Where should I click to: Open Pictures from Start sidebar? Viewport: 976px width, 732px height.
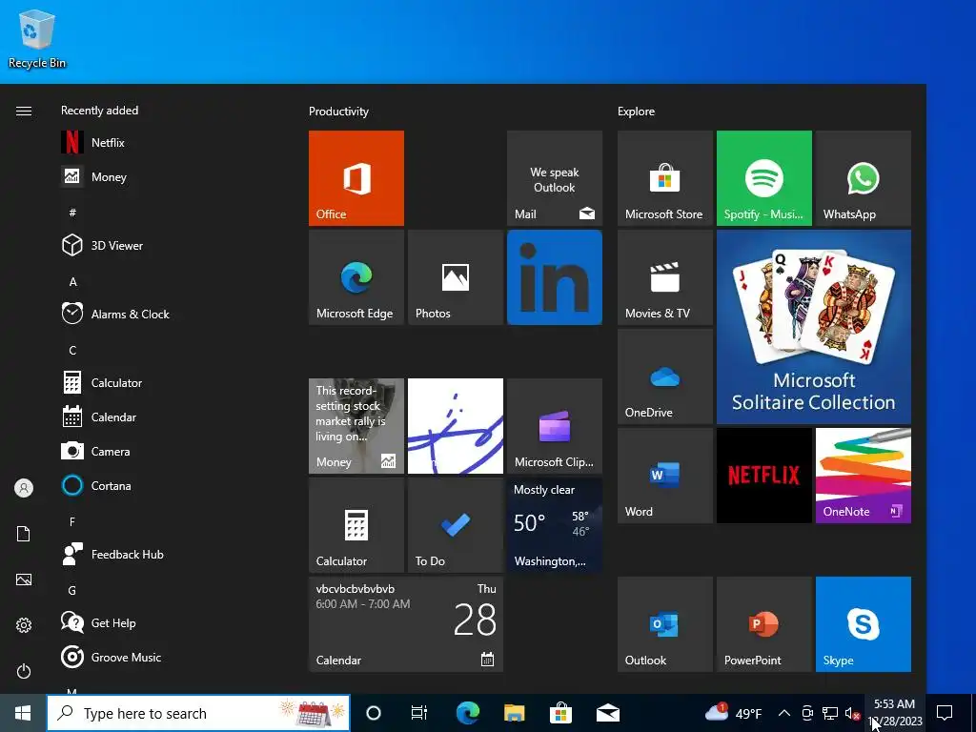click(x=24, y=579)
